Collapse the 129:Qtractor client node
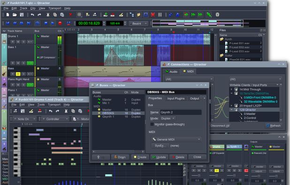This screenshot has width=290, height=185. coord(231,110)
